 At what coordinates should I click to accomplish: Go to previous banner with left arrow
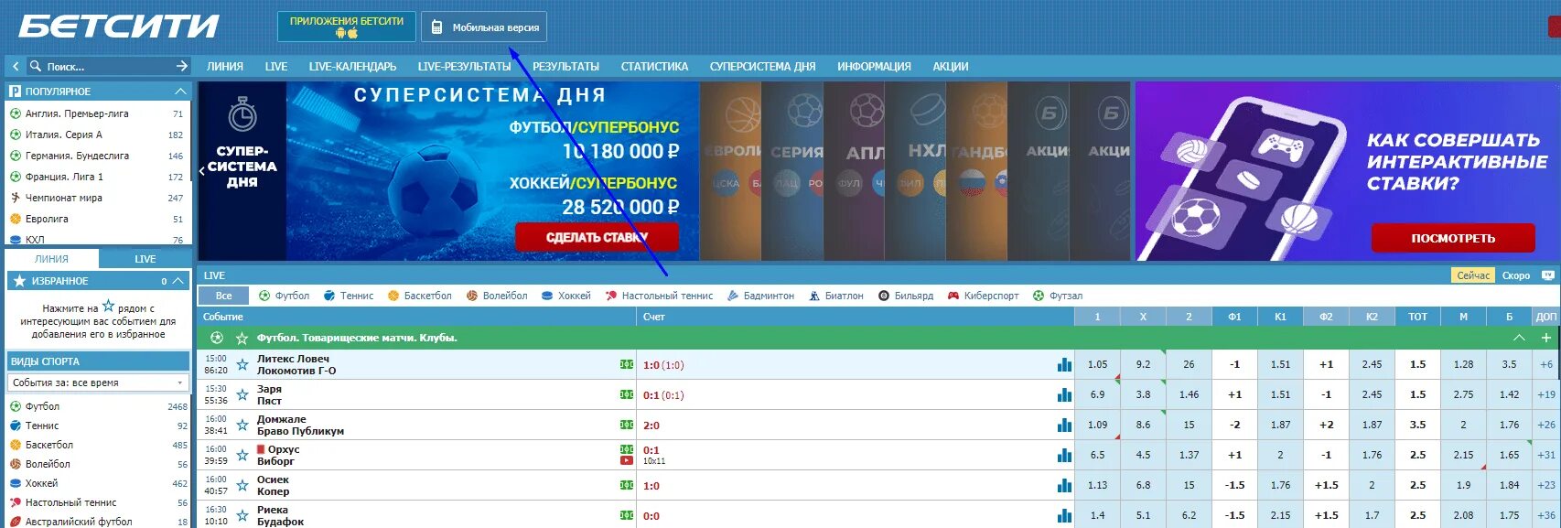[x=201, y=171]
